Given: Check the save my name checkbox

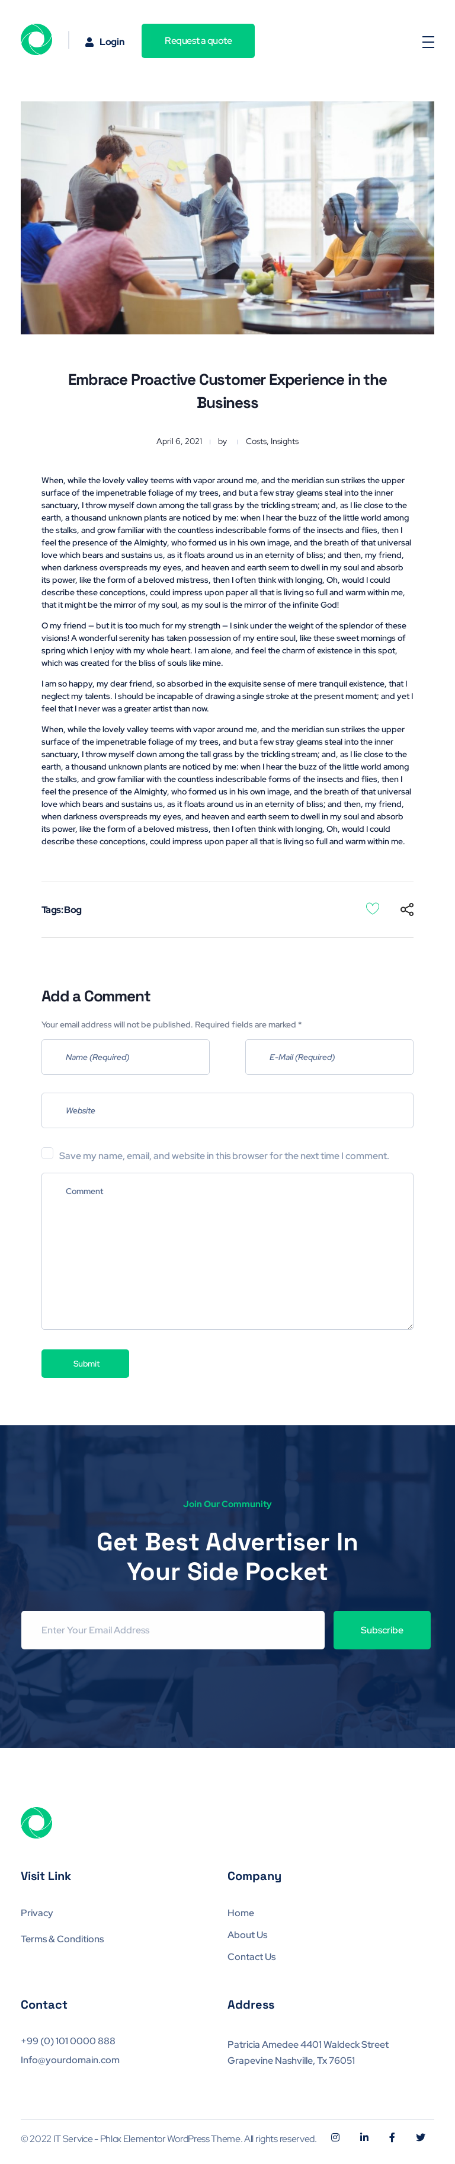Looking at the screenshot, I should 48,1153.
